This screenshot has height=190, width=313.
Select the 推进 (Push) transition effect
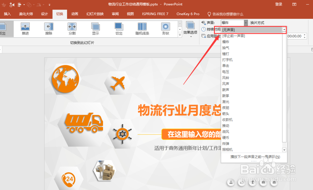pyautogui.click(x=25, y=28)
